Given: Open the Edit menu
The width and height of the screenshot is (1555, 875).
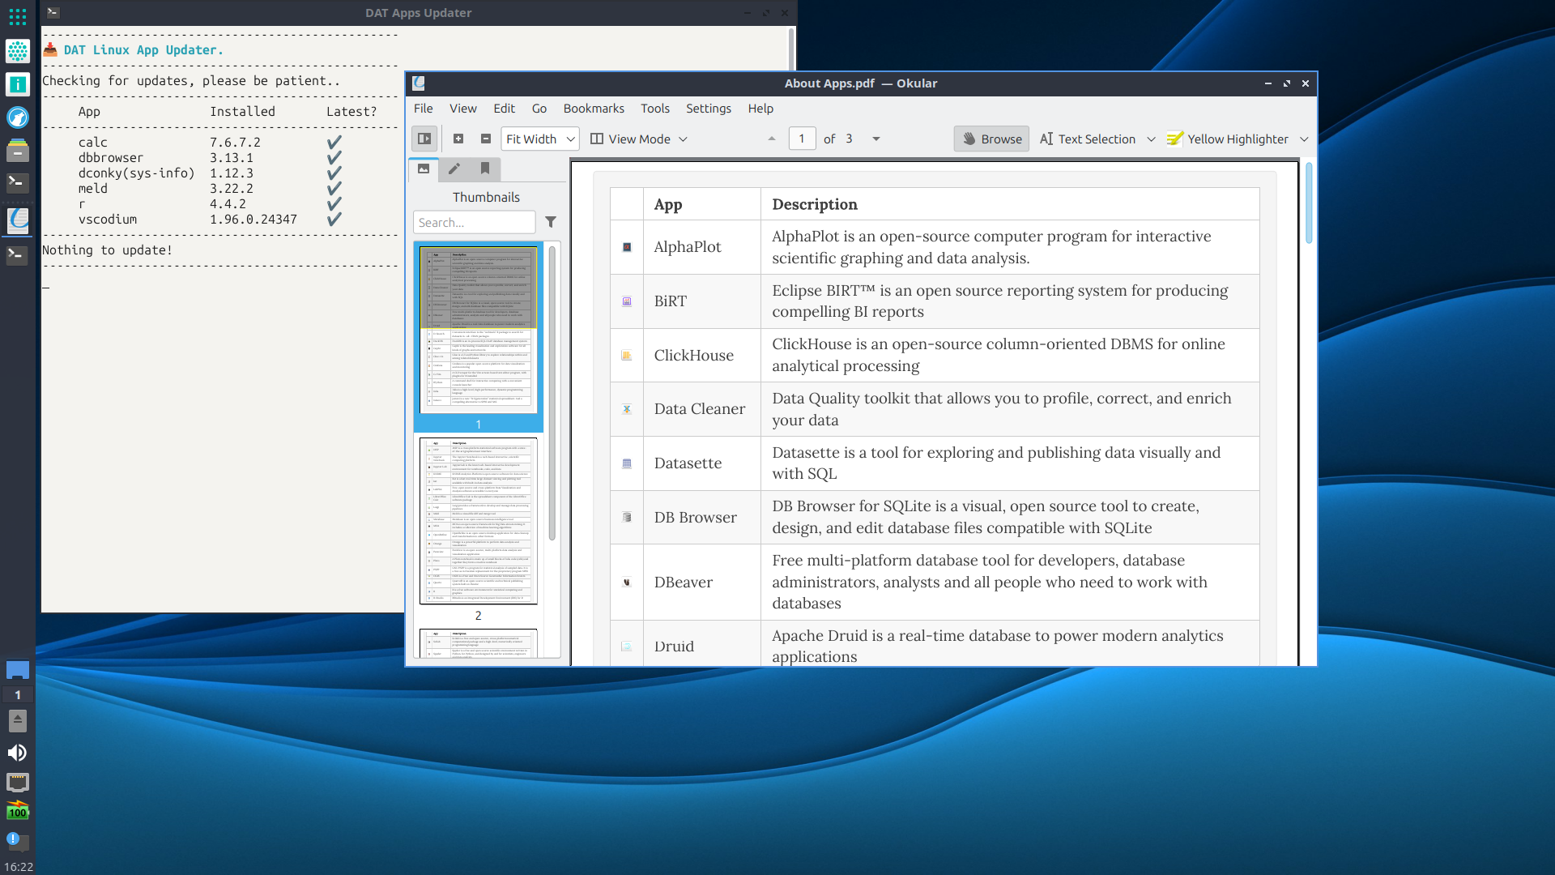Looking at the screenshot, I should coord(505,108).
